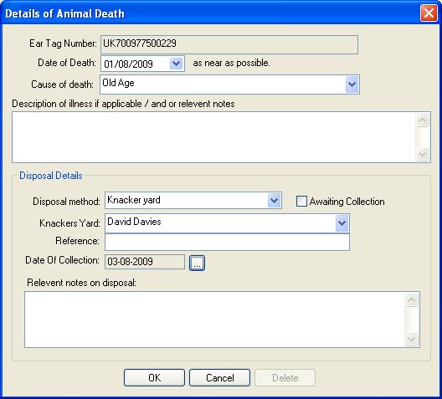
Task: Click the Cancel button
Action: [220, 377]
